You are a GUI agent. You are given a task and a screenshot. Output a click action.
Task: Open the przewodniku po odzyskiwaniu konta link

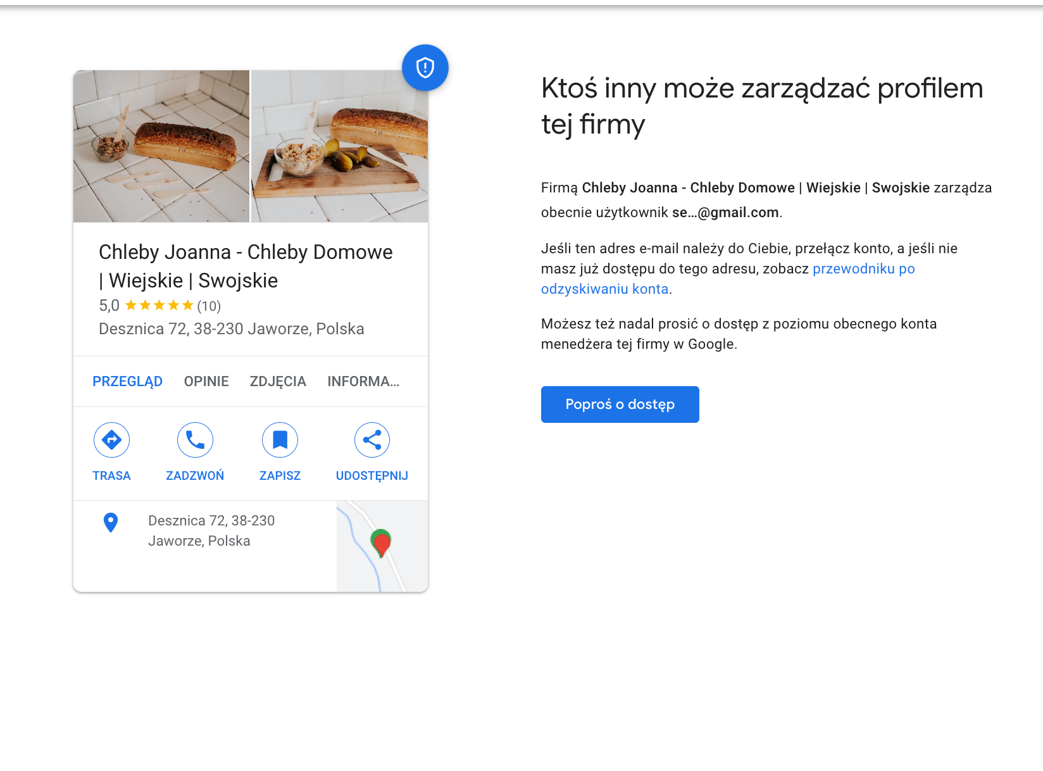click(x=863, y=268)
